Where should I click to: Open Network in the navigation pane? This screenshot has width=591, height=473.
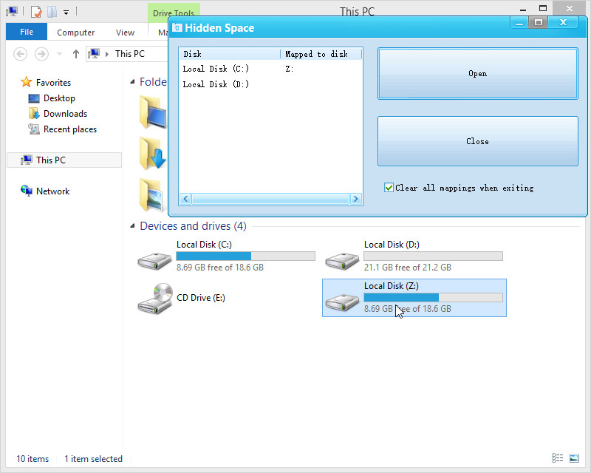[x=52, y=191]
